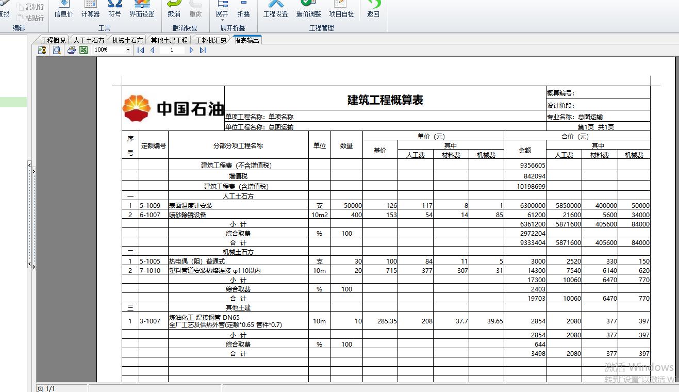The width and height of the screenshot is (679, 392).
Task: Click the print preview magnifier icon
Action: pos(57,50)
